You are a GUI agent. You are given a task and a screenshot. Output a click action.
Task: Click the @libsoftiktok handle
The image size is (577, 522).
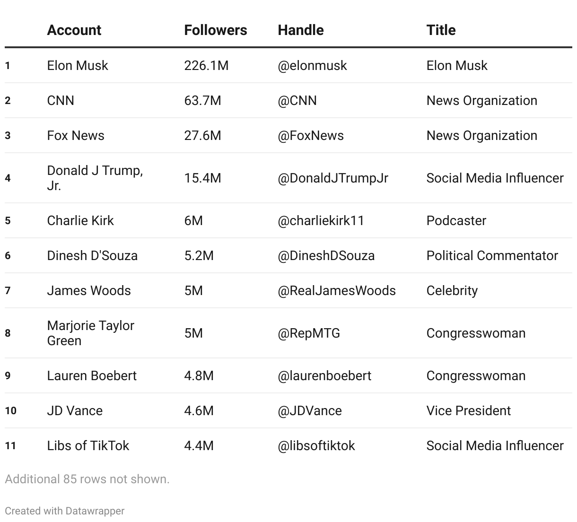316,446
